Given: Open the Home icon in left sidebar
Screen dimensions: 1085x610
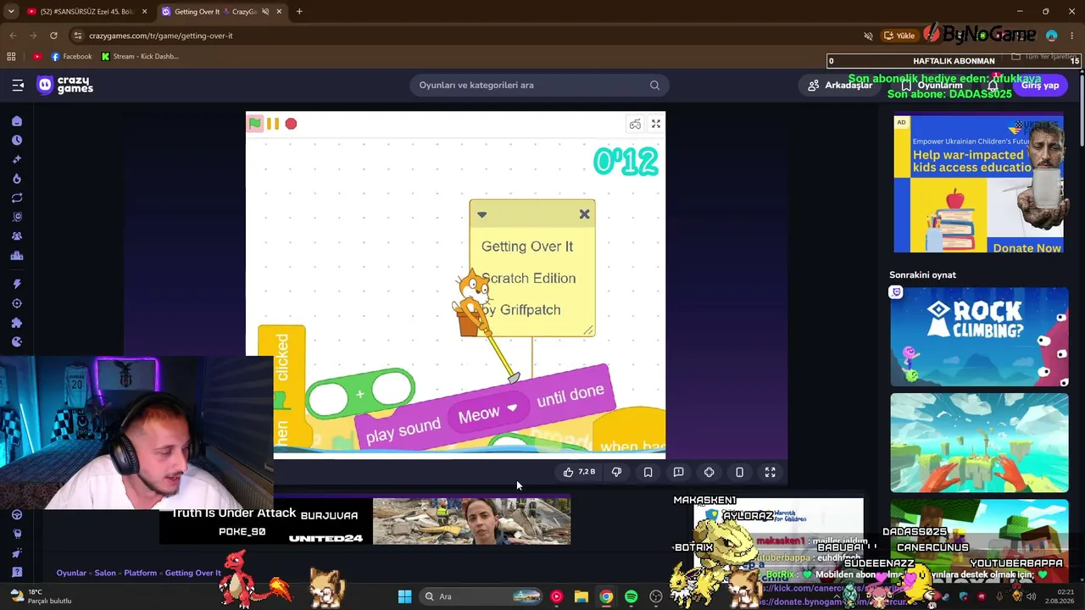Looking at the screenshot, I should [x=17, y=121].
